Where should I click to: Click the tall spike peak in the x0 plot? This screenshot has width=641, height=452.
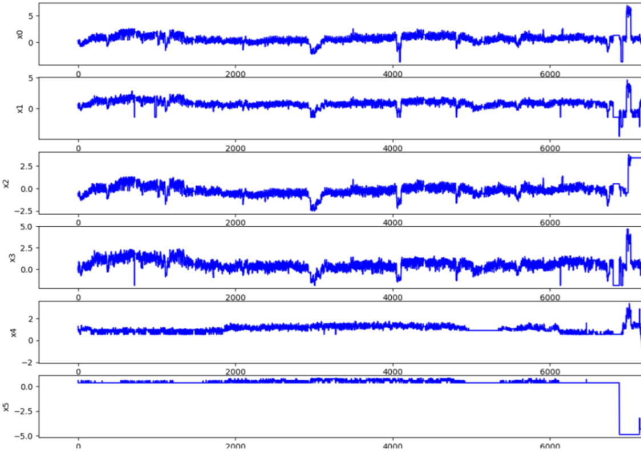[628, 8]
